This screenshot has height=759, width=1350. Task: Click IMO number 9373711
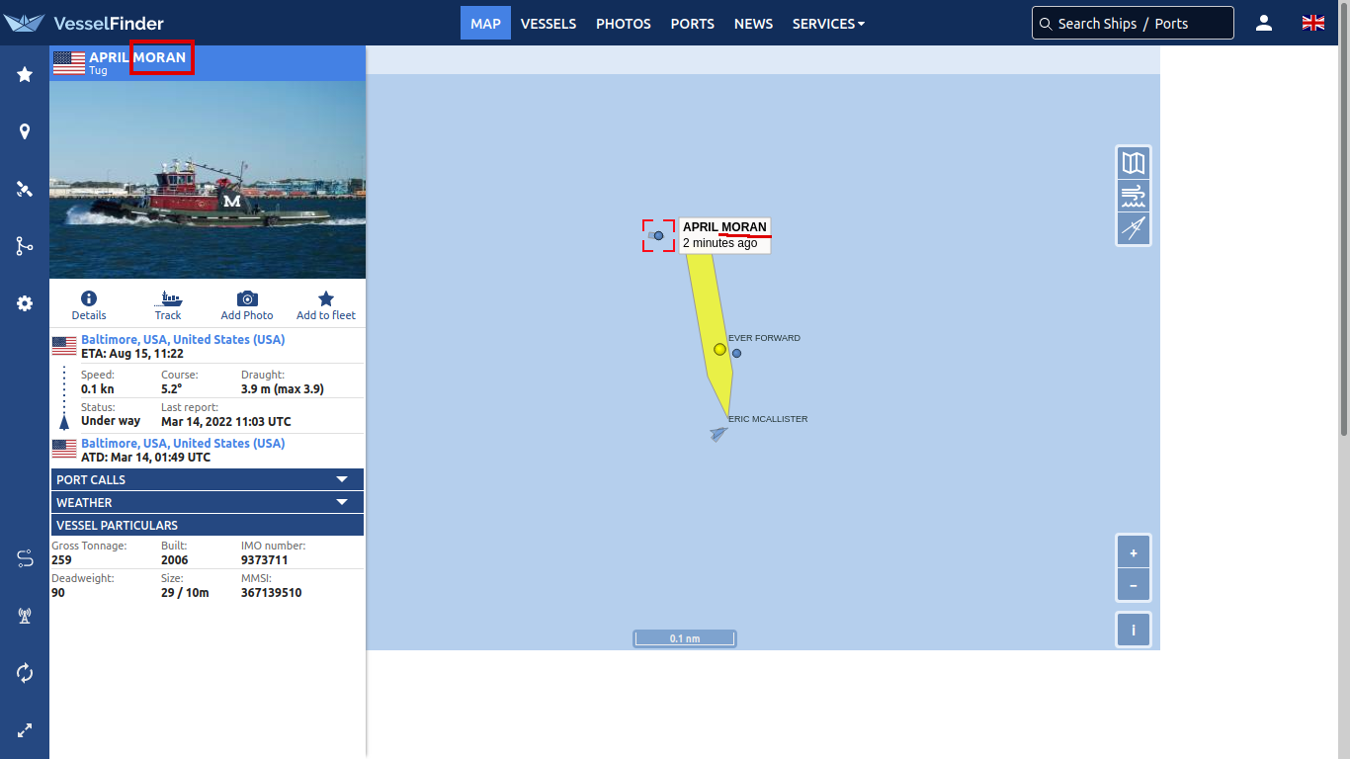[x=265, y=559]
